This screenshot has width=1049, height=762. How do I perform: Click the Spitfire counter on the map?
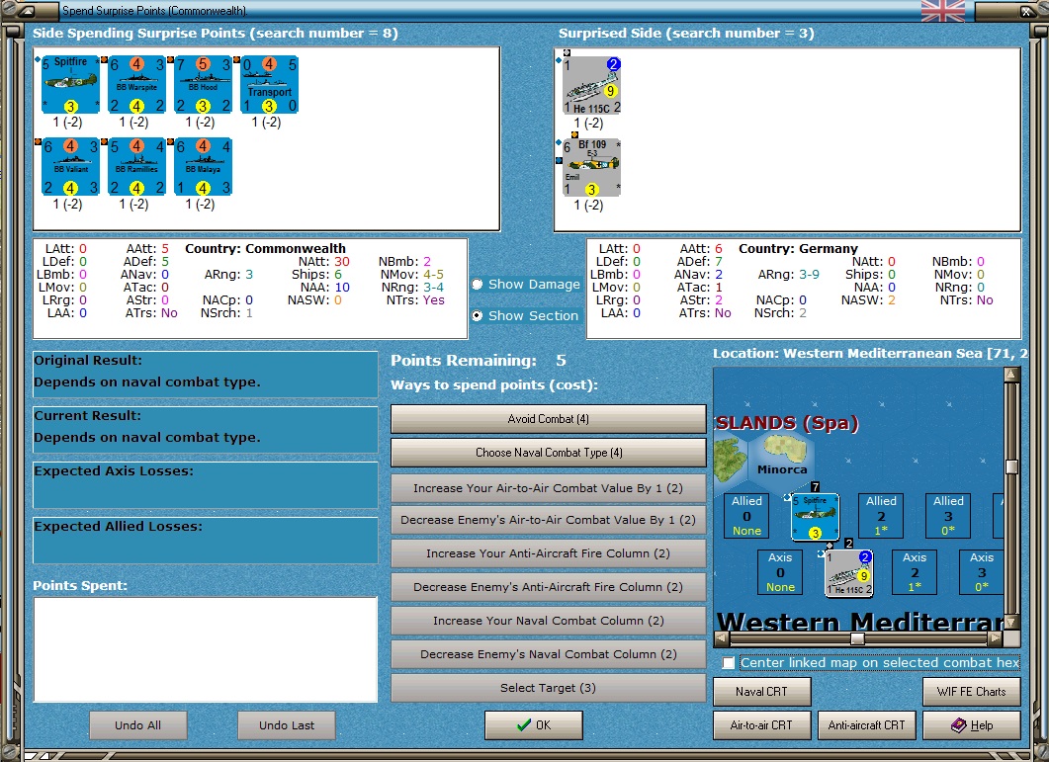coord(815,517)
